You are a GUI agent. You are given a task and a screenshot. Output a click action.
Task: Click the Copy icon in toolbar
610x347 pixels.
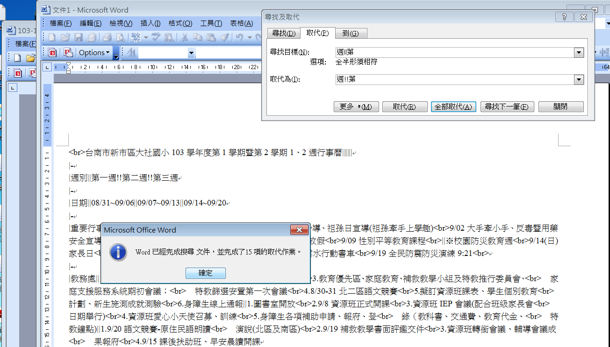198,37
